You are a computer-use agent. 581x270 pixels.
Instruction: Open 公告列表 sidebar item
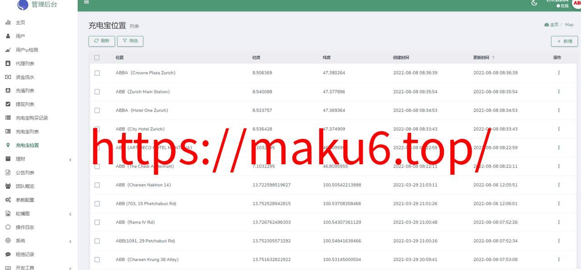(25, 172)
